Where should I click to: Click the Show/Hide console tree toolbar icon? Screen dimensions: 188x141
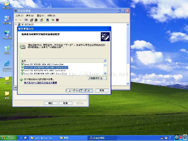pos(26,20)
